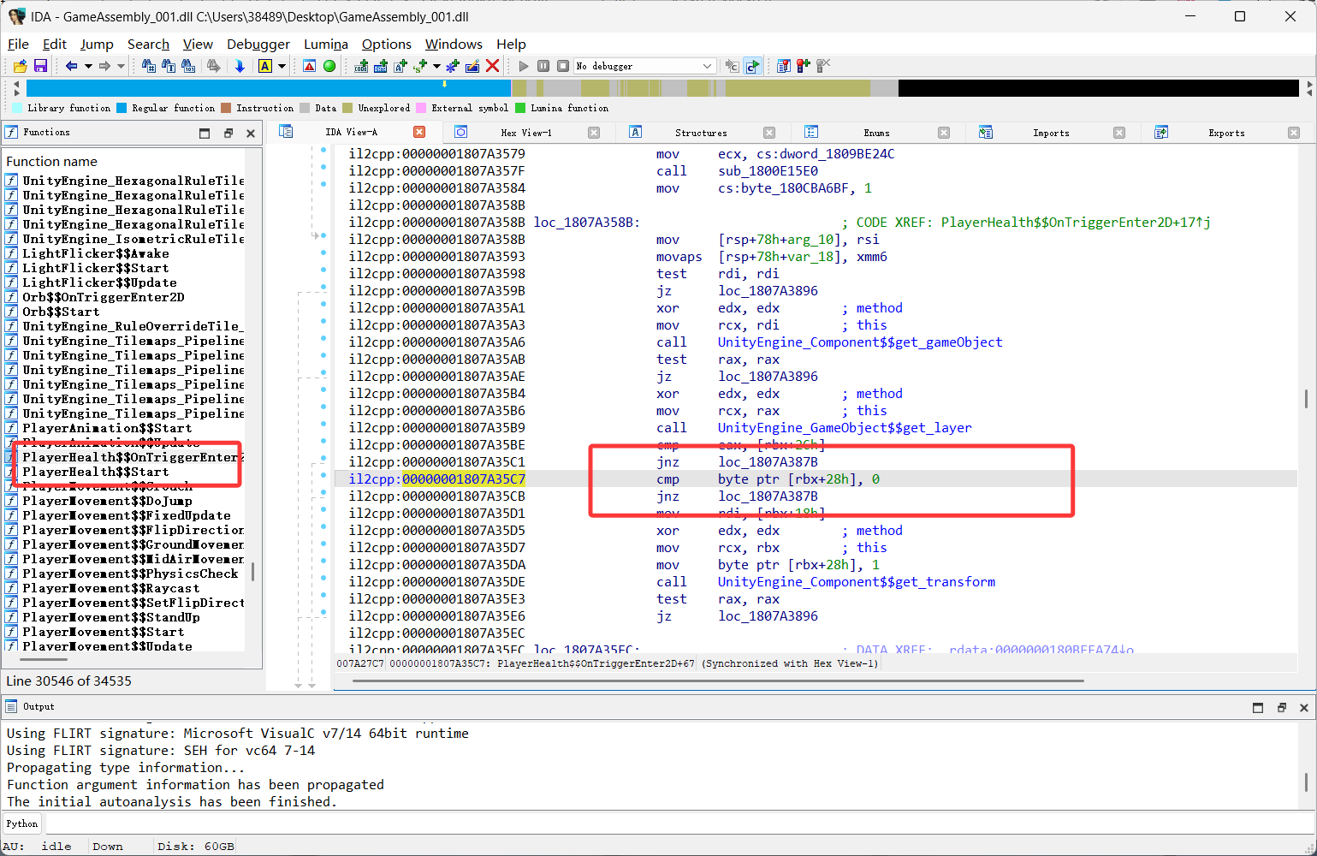This screenshot has height=856, width=1317.
Task: Click the yellow 'A' text style icon
Action: click(x=265, y=66)
